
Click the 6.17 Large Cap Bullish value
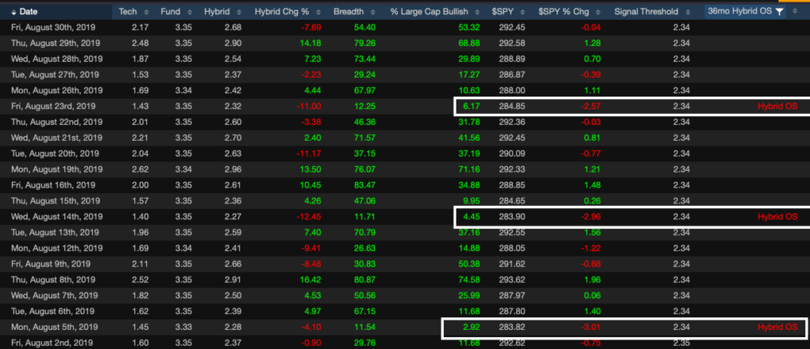click(473, 106)
